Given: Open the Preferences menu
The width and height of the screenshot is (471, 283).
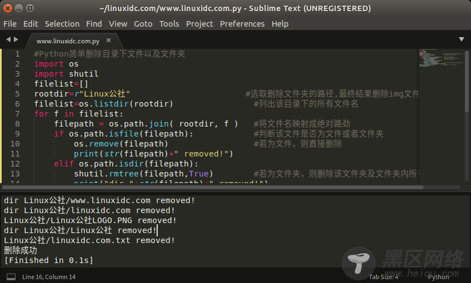Looking at the screenshot, I should point(242,24).
